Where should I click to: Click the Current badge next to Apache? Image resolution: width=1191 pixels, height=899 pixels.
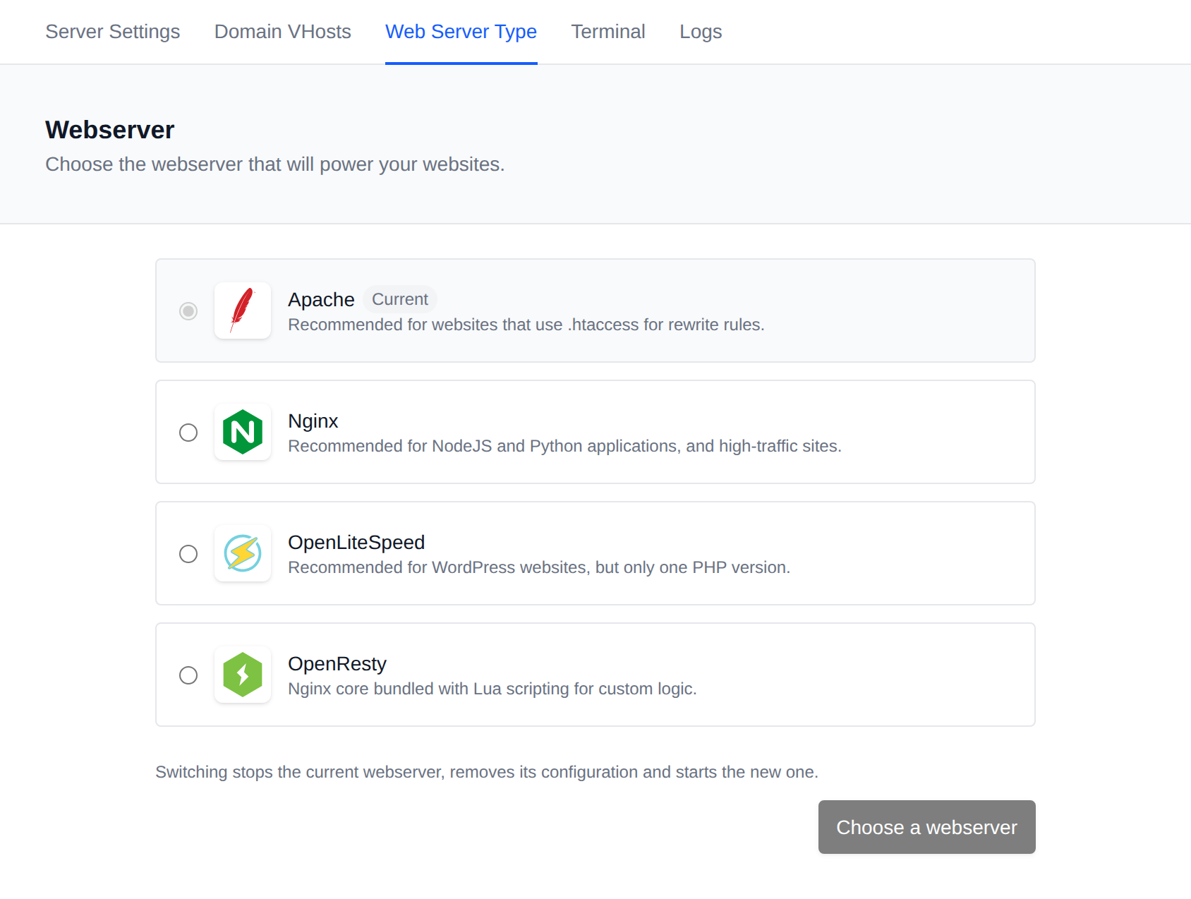[400, 299]
